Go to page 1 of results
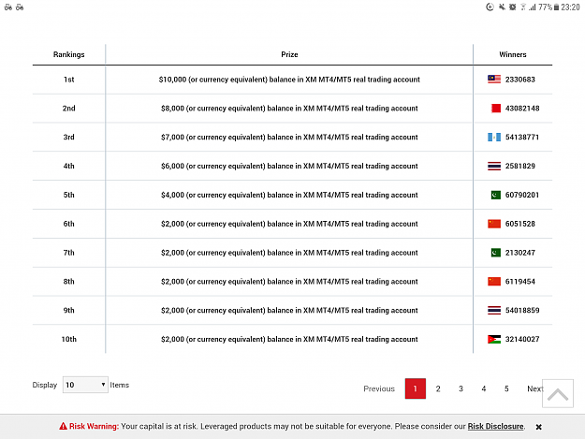Image resolution: width=585 pixels, height=439 pixels. 416,388
